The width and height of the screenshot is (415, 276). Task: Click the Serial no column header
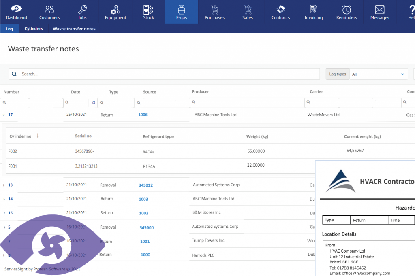83,136
